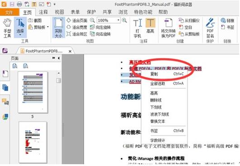Click the 剪贴板 clipboard icon

[30, 27]
